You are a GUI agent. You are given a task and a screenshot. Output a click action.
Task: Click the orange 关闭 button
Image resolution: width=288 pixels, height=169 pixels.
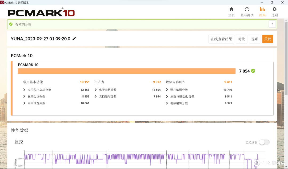pyautogui.click(x=268, y=39)
